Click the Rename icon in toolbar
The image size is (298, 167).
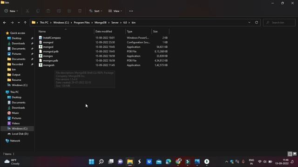pyautogui.click(x=59, y=11)
